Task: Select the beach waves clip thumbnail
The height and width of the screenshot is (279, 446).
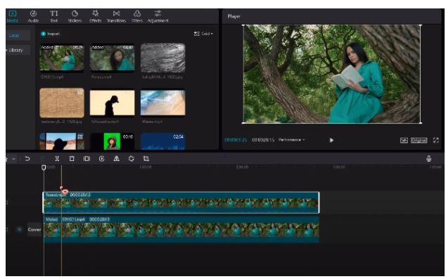Action: pos(163,103)
